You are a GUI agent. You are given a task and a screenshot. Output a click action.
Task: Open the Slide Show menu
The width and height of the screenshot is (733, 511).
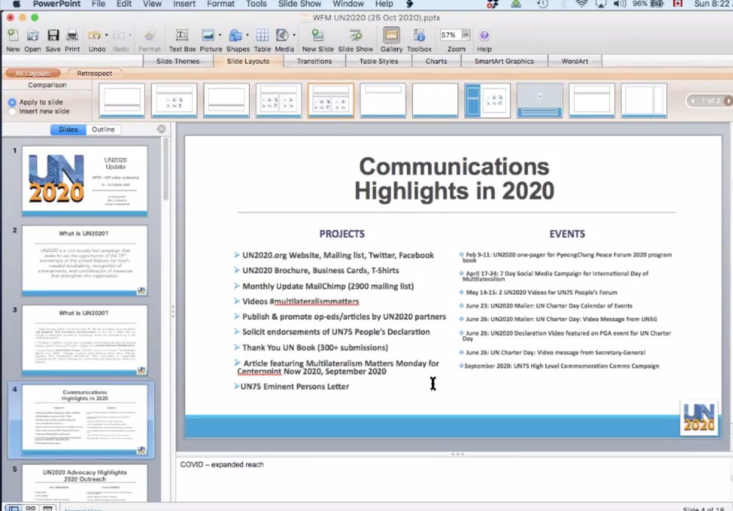(300, 4)
